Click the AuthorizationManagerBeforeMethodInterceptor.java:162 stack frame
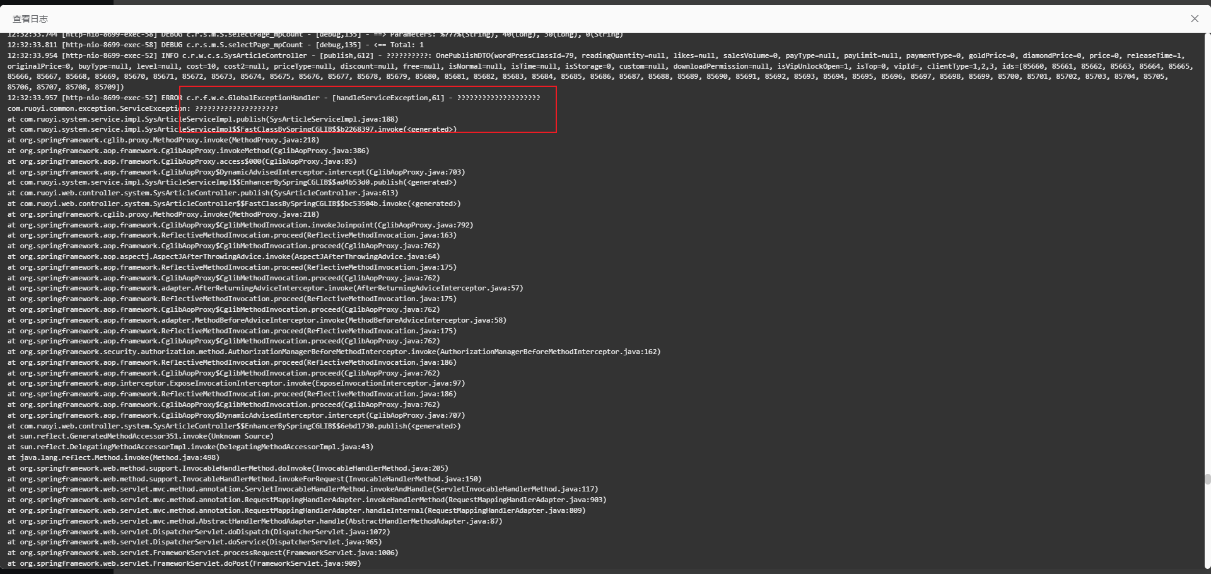Viewport: 1211px width, 574px height. 334,352
